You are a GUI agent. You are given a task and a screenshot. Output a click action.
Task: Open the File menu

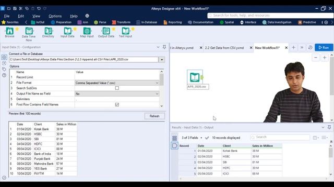tap(7, 16)
